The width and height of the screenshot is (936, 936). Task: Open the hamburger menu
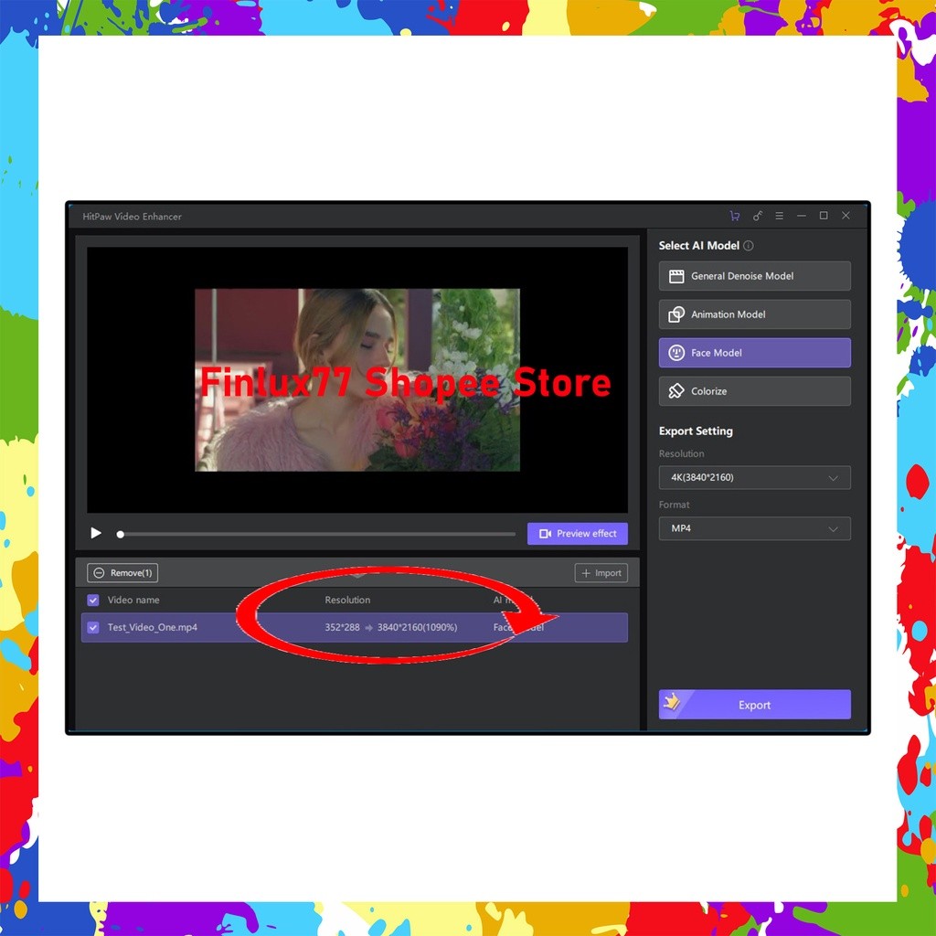(779, 216)
